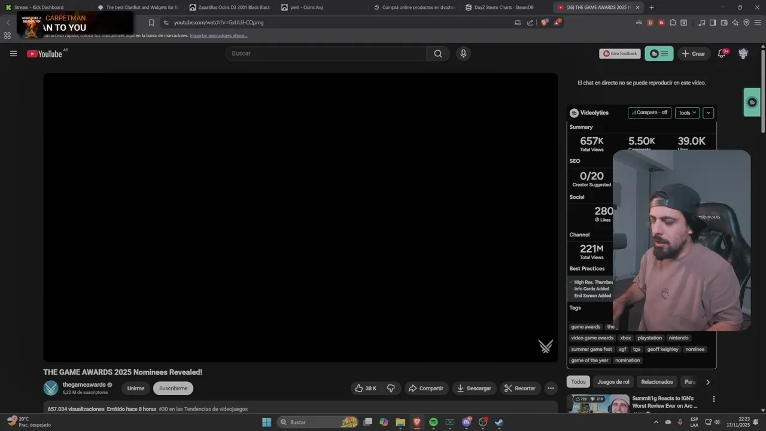Screen dimensions: 766x431
Task: Click the bookmark icon beside the URL
Action: point(151,23)
